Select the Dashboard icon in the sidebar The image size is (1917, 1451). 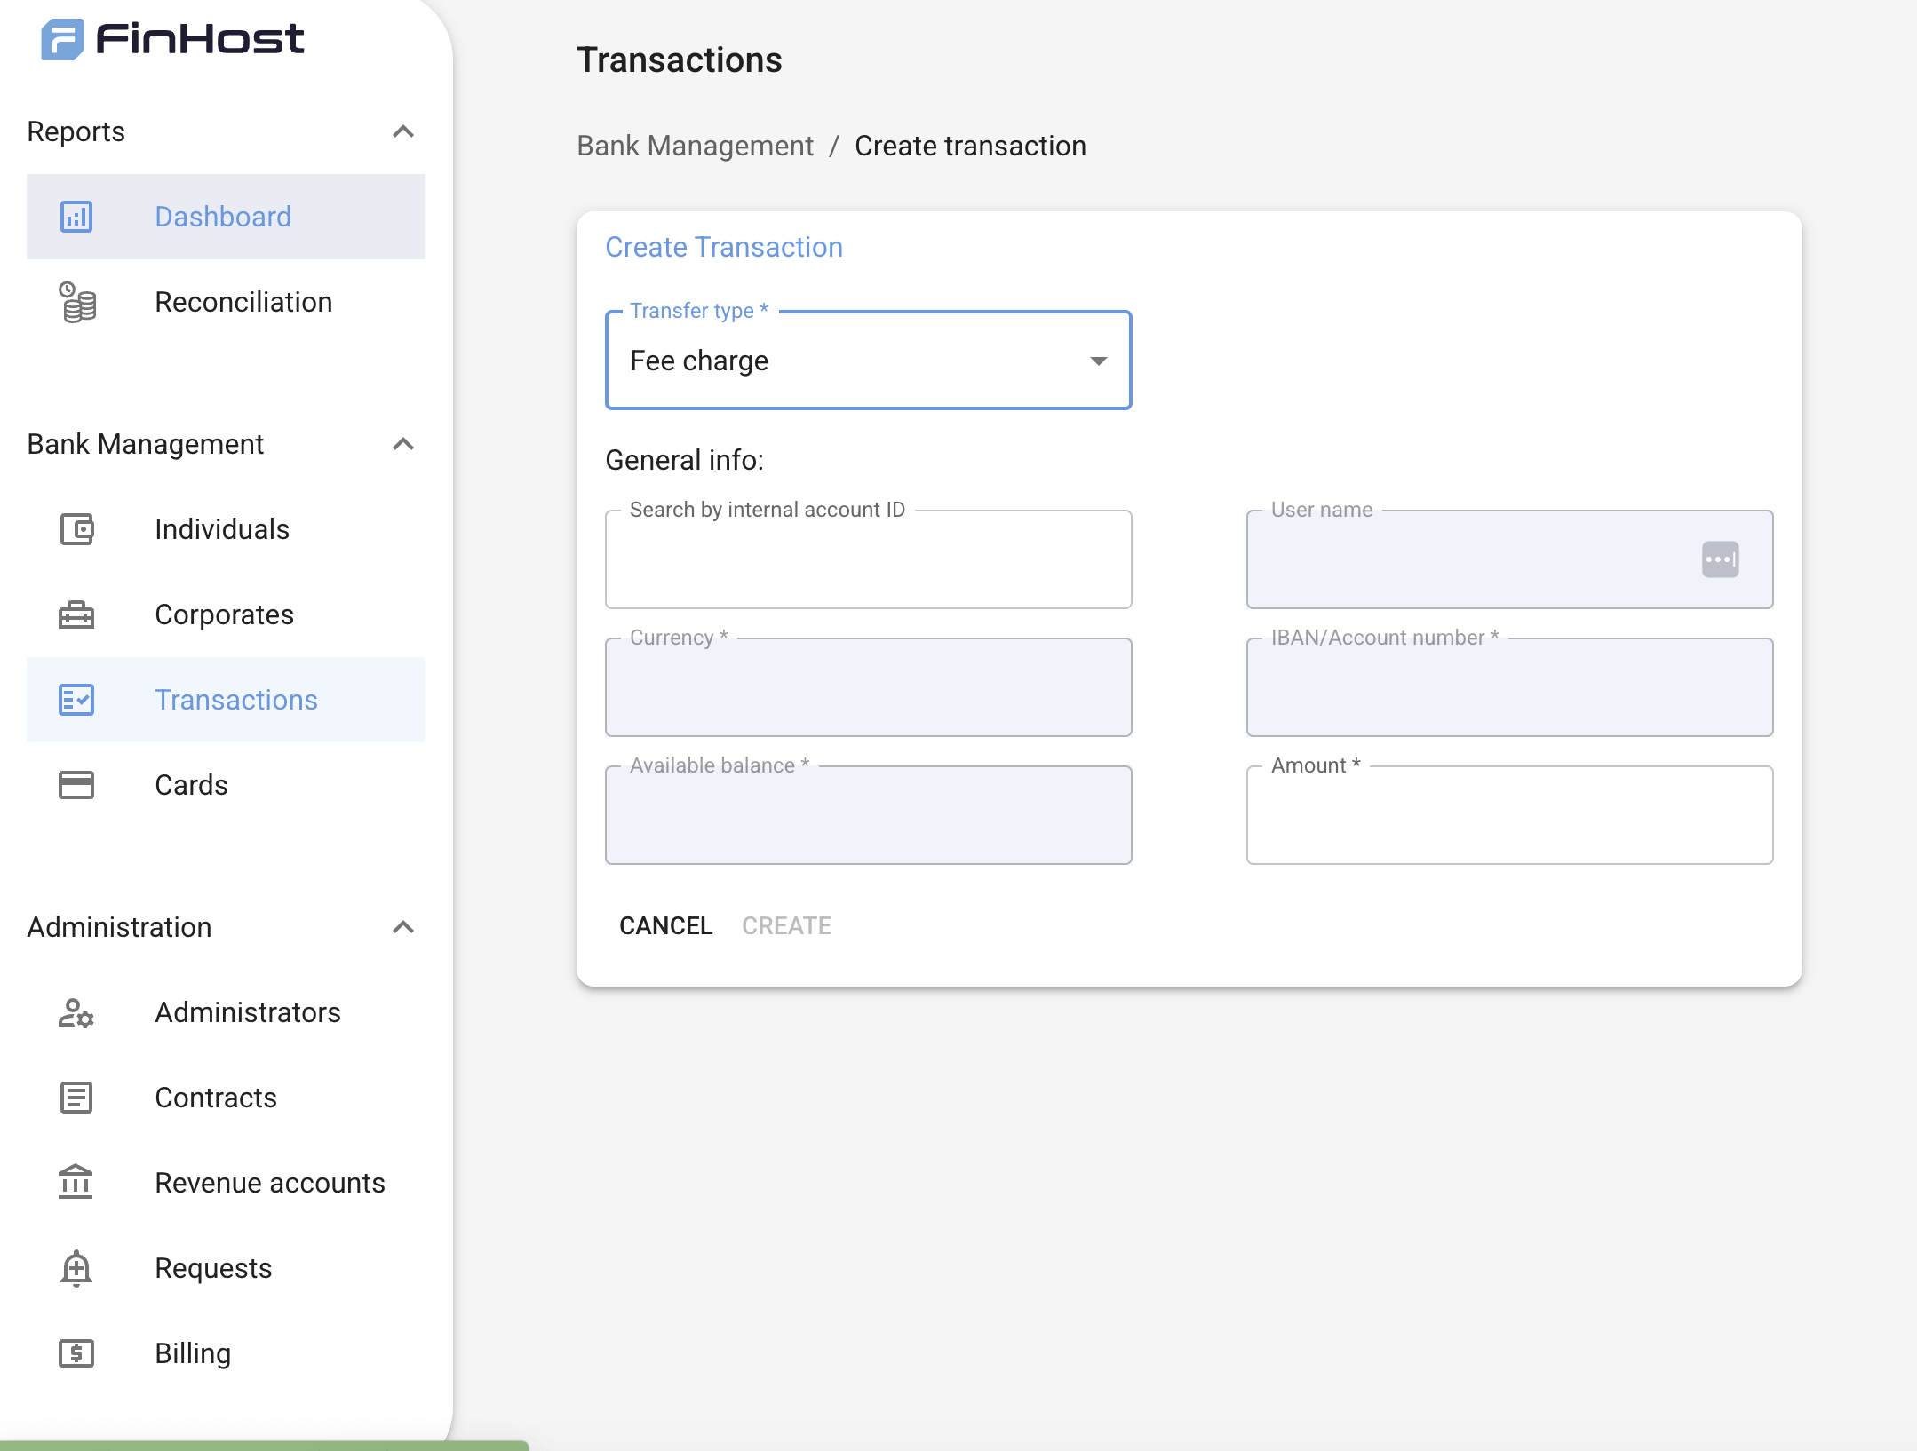point(76,216)
